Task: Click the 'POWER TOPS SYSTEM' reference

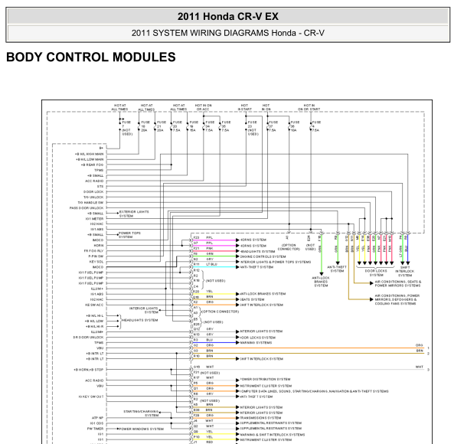Action: click(129, 235)
